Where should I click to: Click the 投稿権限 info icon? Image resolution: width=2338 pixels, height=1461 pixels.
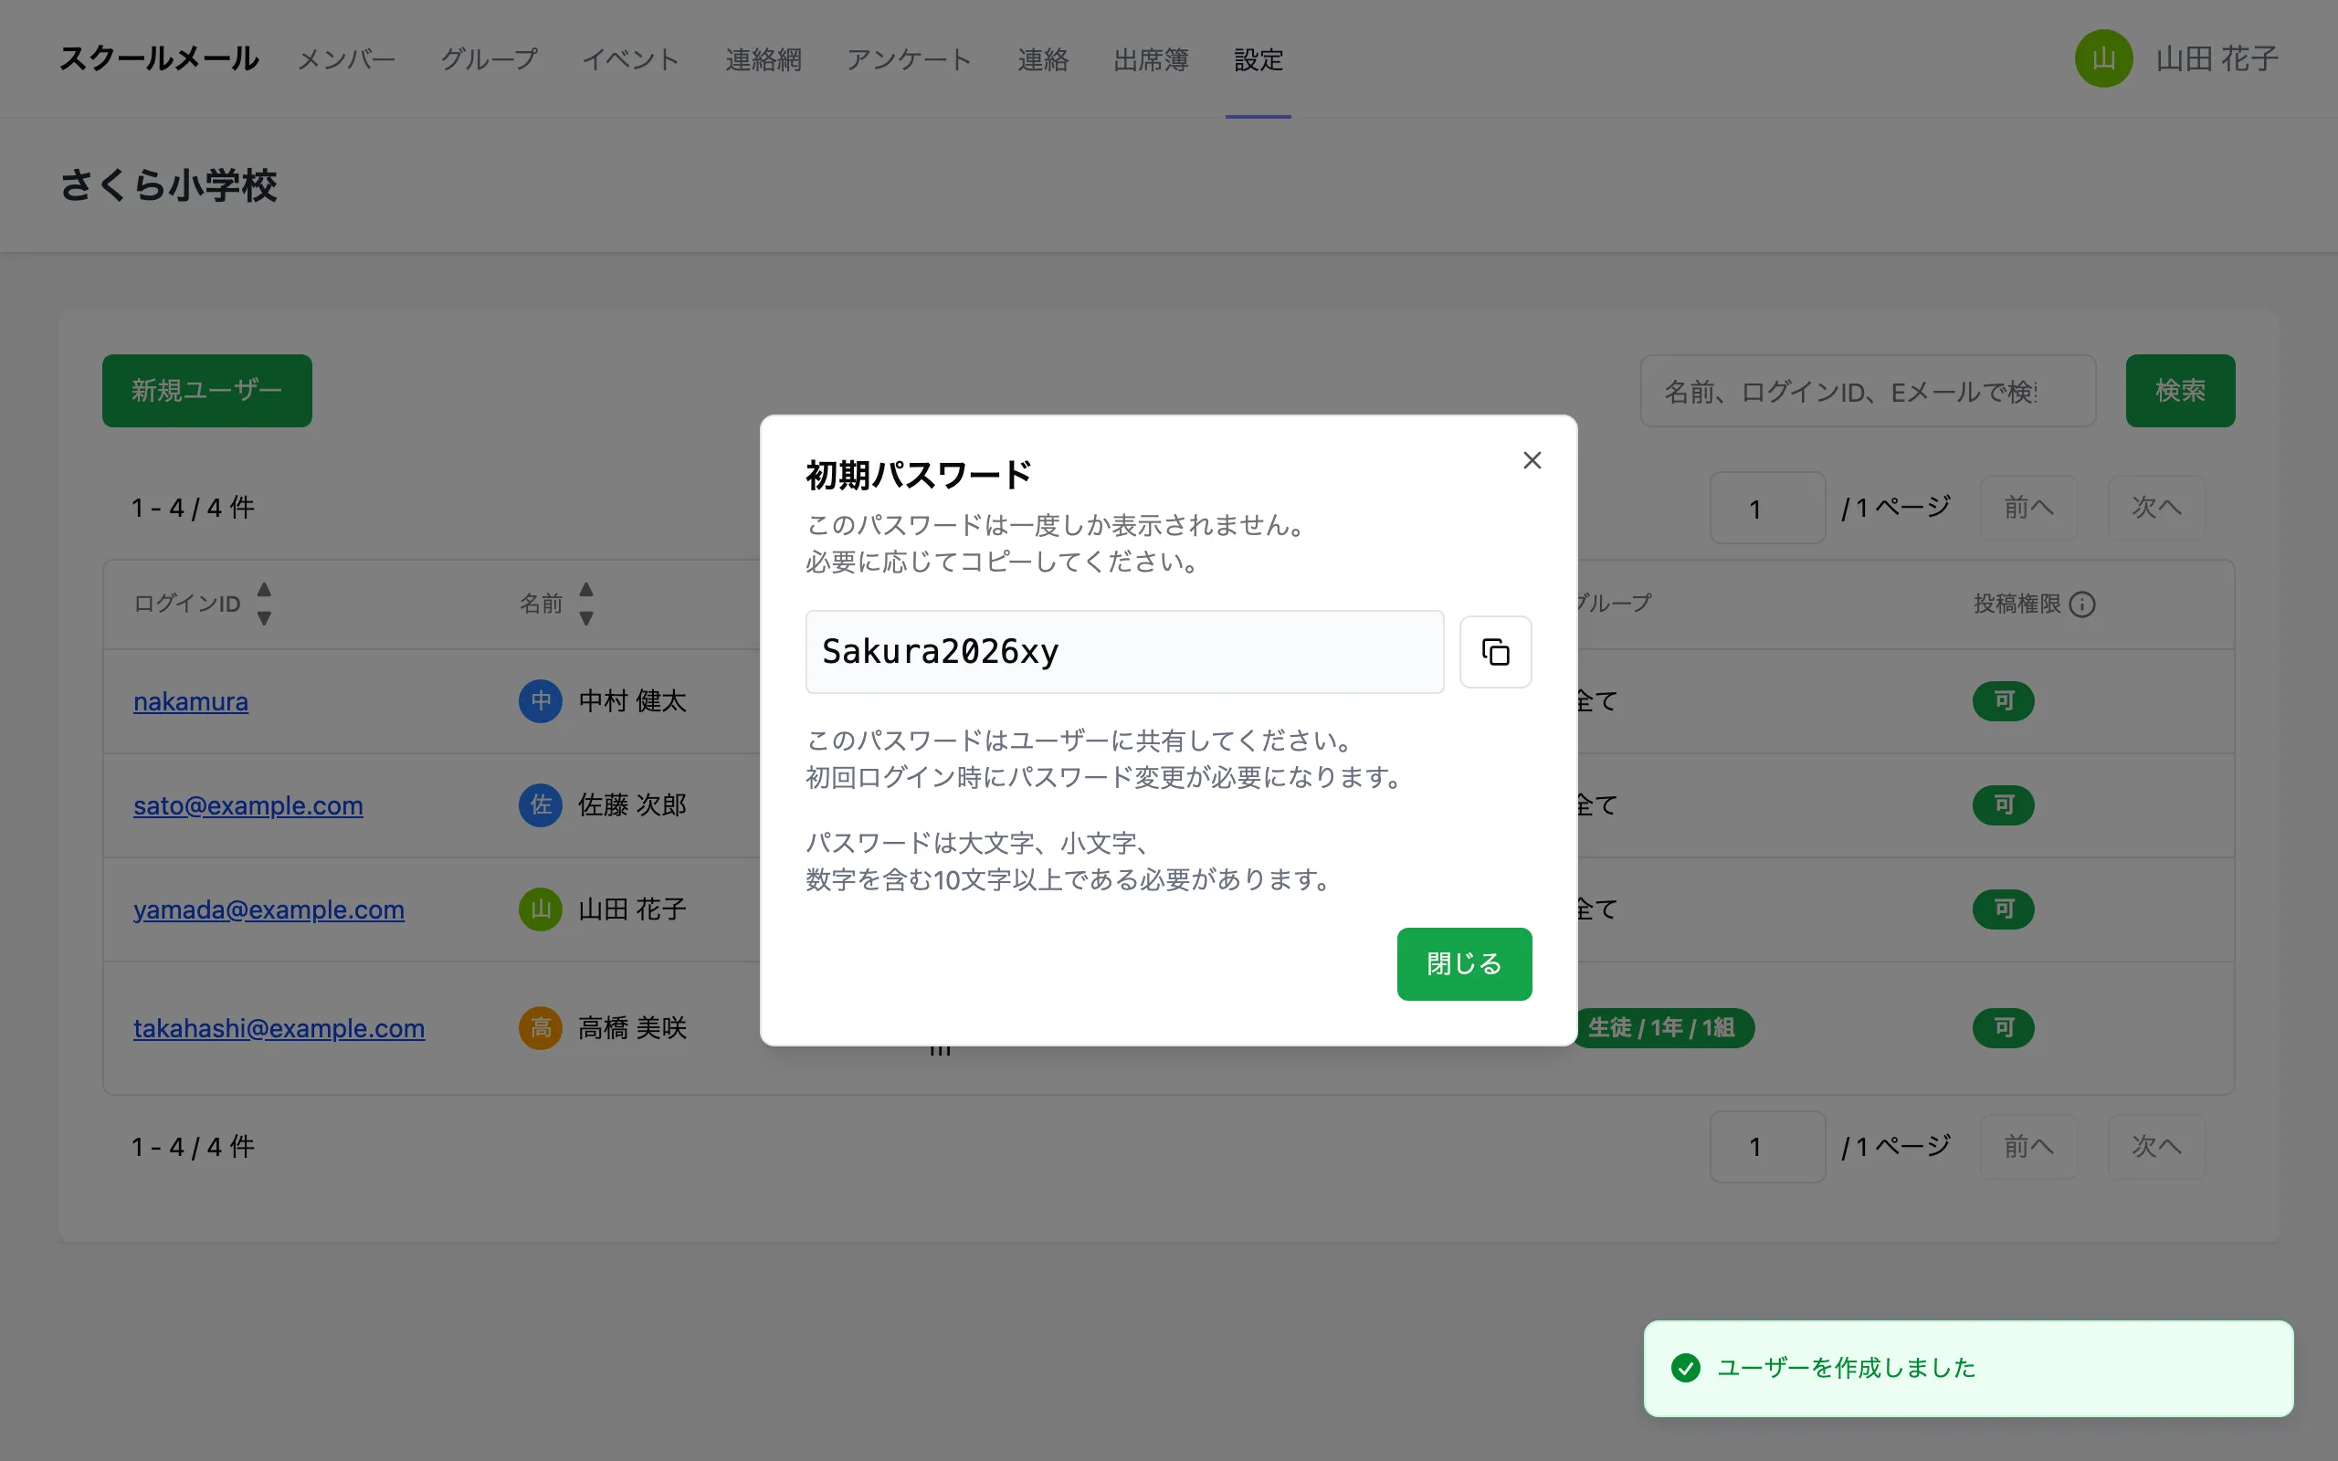2082,604
